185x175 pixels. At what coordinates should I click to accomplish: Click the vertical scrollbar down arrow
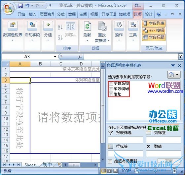click(x=102, y=159)
